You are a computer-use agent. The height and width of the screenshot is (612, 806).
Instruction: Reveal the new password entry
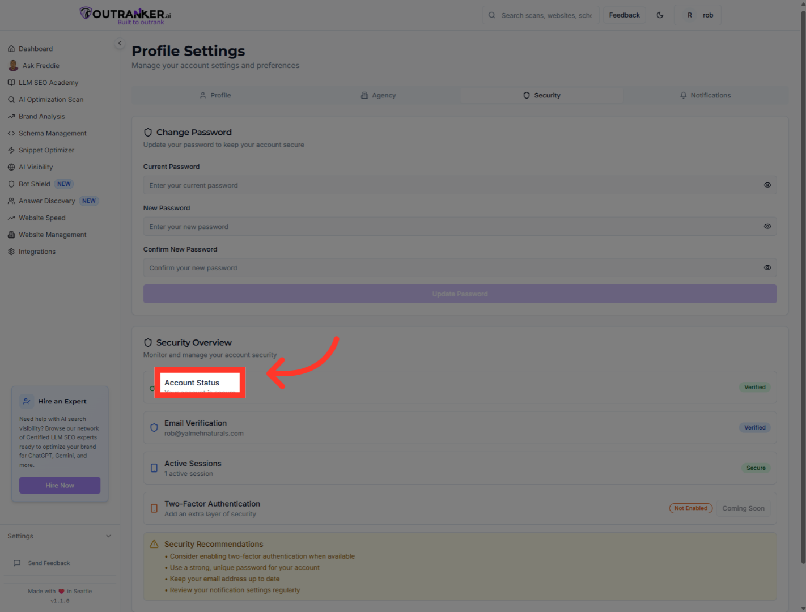[x=767, y=226]
